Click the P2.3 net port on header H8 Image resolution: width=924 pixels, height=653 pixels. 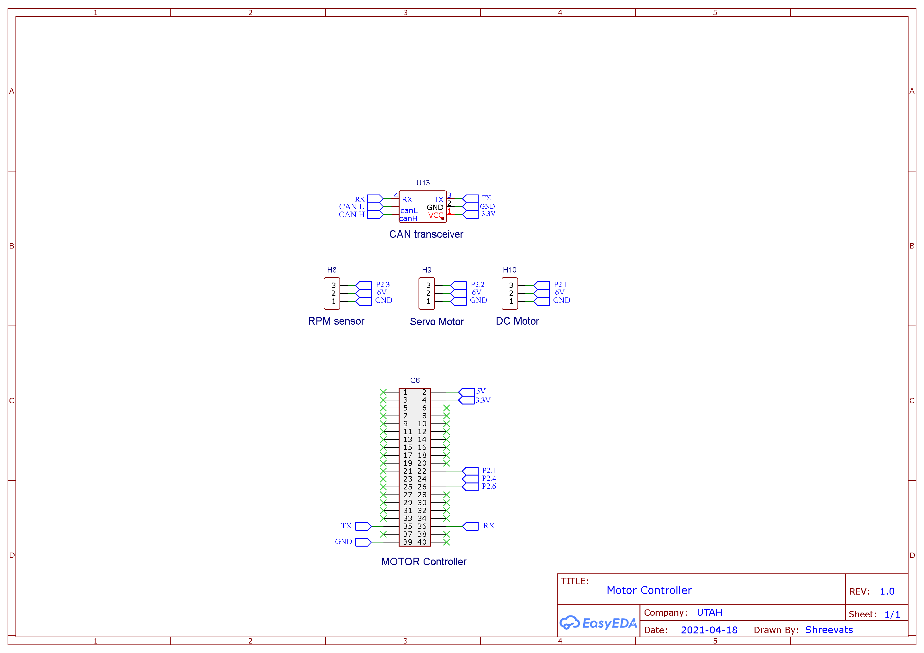[x=364, y=285]
